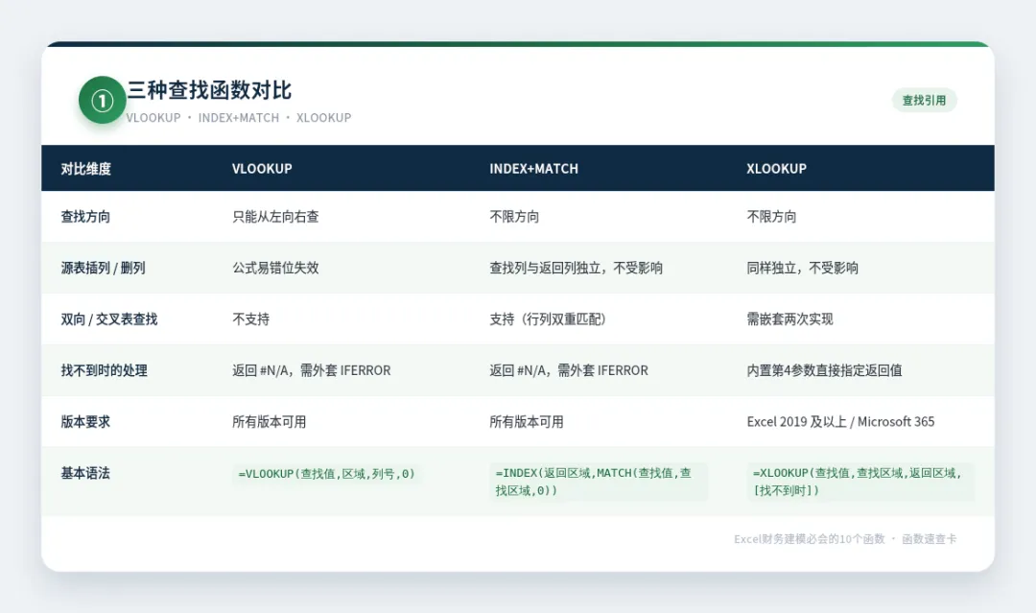Select the 版本要求 row label
The image size is (1036, 613).
pos(86,421)
